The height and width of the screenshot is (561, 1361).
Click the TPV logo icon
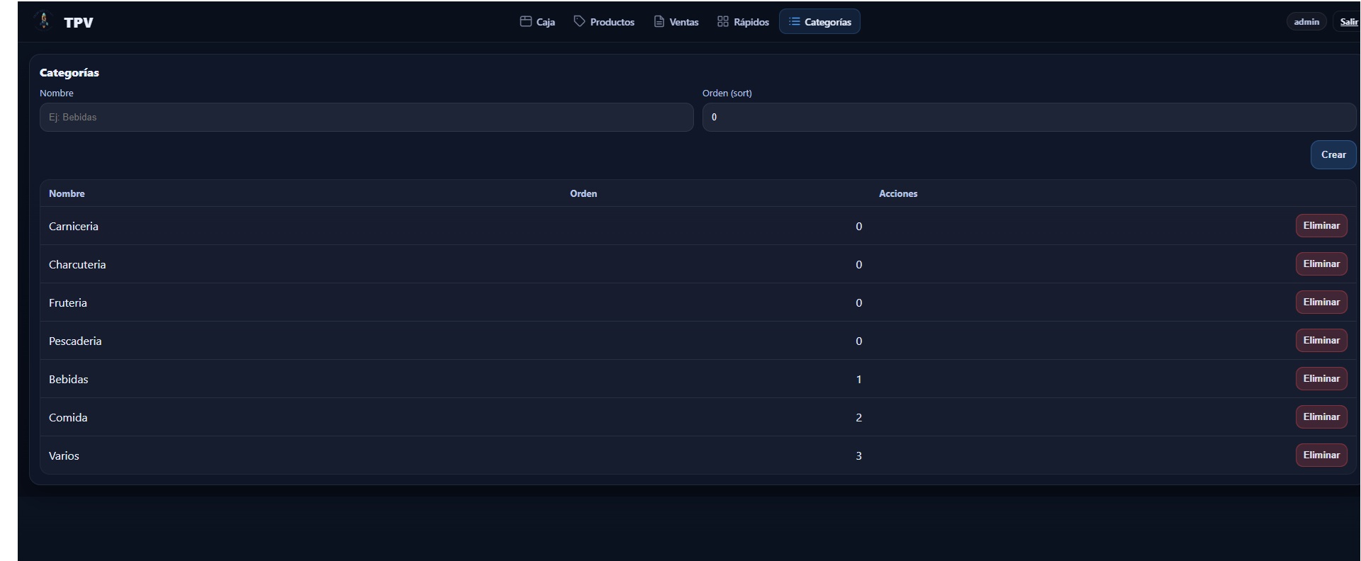43,21
